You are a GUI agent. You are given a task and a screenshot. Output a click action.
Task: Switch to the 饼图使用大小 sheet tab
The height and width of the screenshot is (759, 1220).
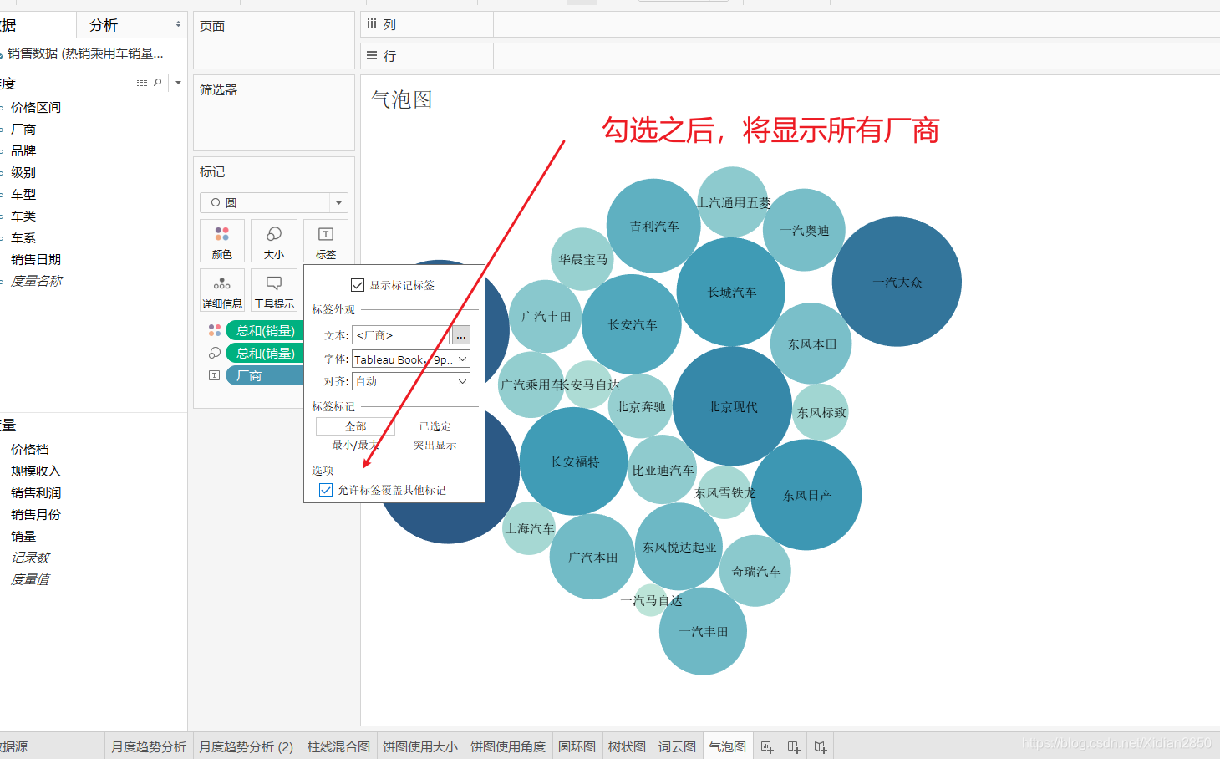point(420,746)
